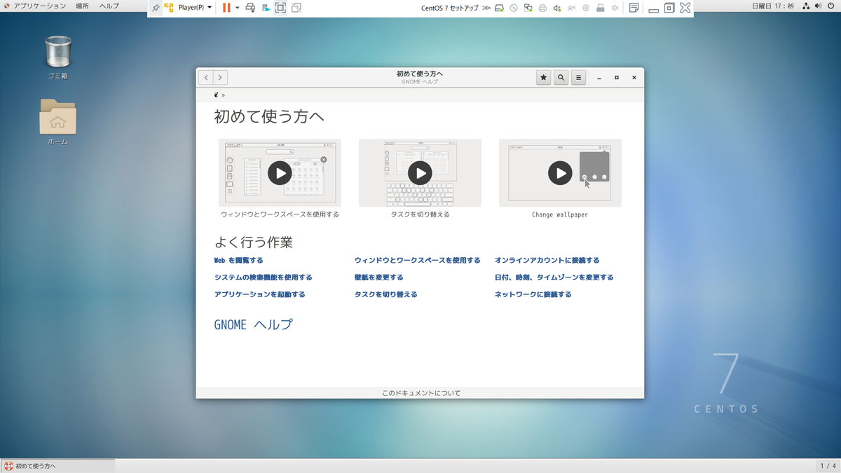Enter full screen mode from the VMware toolbar
This screenshot has height=473, width=841.
[281, 8]
